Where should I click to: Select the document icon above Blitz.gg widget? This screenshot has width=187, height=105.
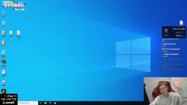pos(181,23)
